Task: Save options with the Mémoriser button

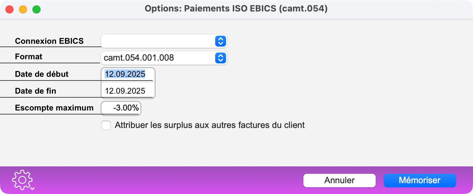Action: tap(420, 180)
